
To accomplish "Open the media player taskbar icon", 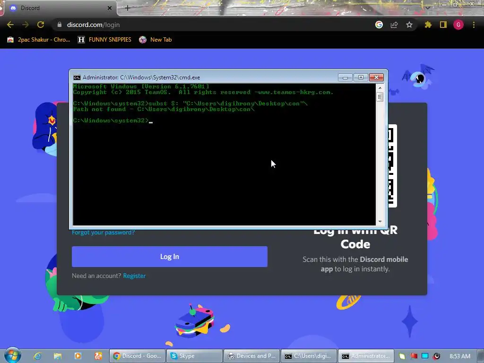I will (78, 356).
